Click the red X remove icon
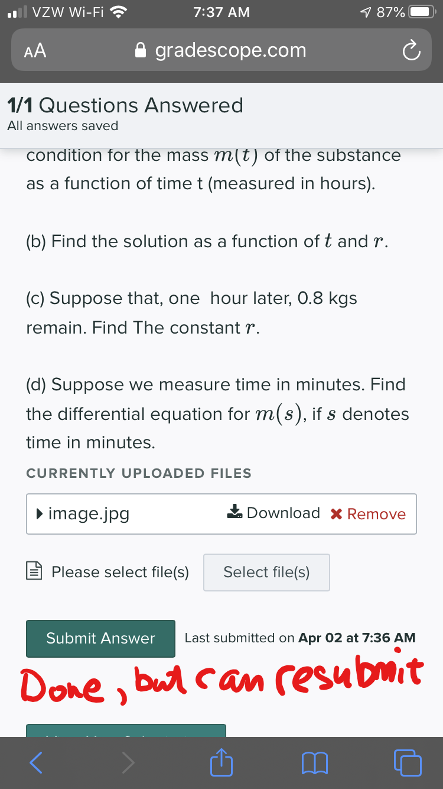The height and width of the screenshot is (789, 443). [x=337, y=514]
